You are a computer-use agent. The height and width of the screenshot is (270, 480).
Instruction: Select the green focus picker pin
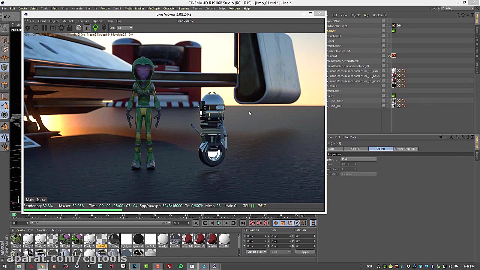(x=95, y=28)
